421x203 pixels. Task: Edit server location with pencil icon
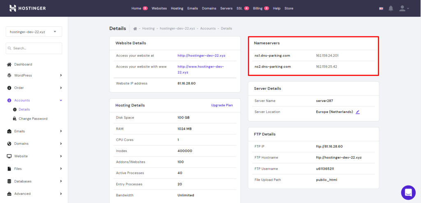tap(357, 112)
